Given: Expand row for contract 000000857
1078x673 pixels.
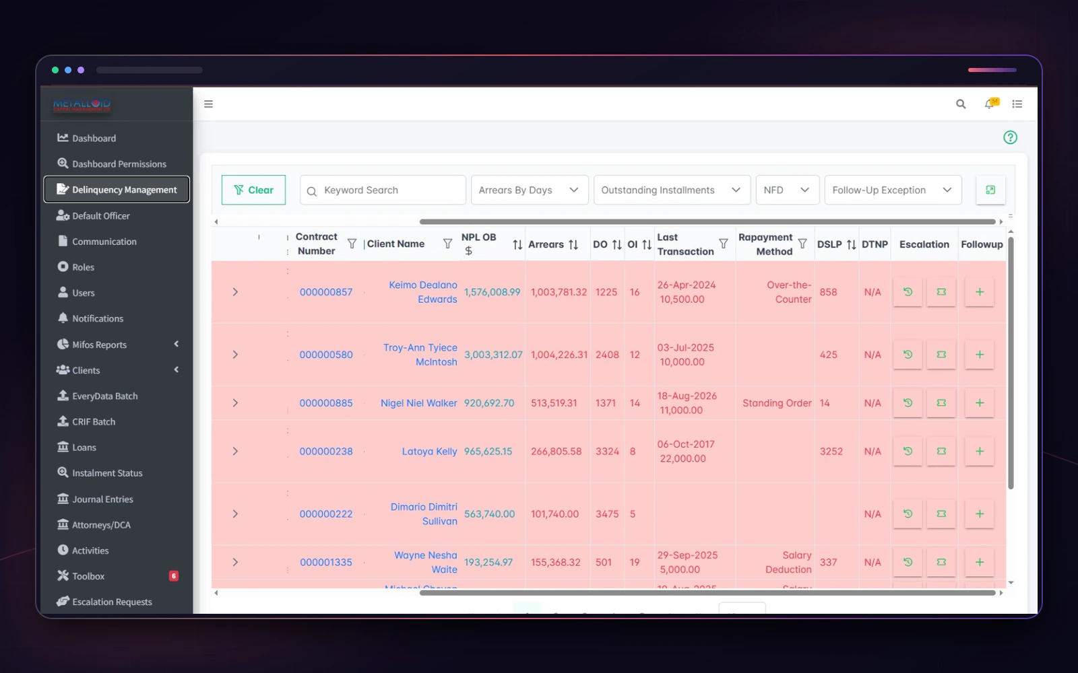Looking at the screenshot, I should pos(235,292).
